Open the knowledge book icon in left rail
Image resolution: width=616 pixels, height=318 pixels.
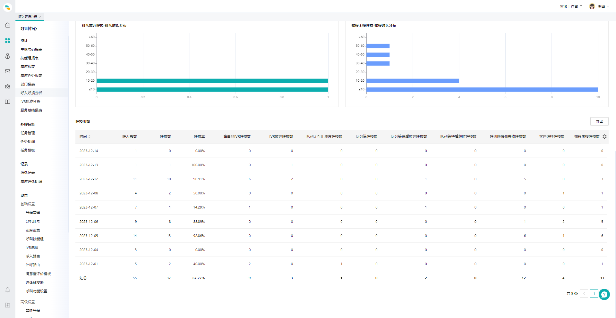8,102
